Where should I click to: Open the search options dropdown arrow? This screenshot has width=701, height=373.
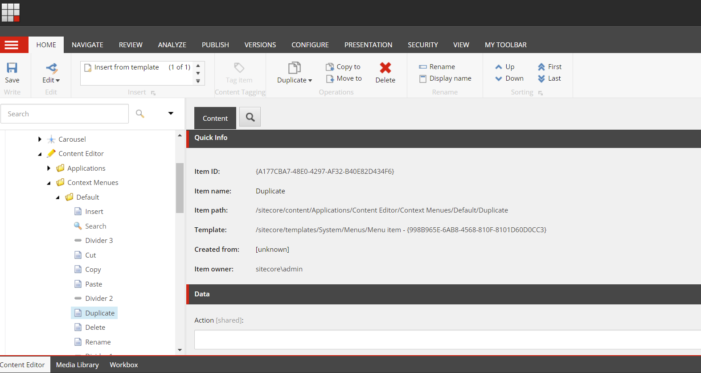coord(171,114)
